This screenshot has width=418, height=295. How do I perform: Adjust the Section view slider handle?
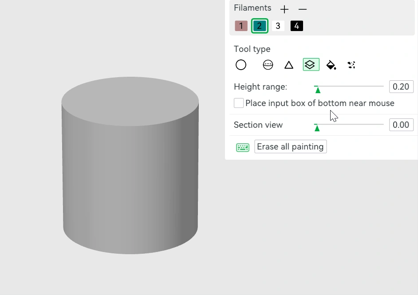pyautogui.click(x=317, y=128)
